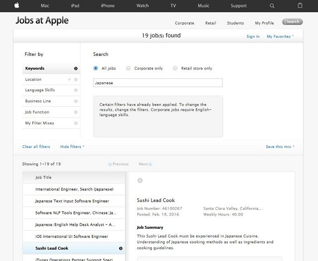Select the Corporate only radio button
Screen dimensions: 318x261
129,68
